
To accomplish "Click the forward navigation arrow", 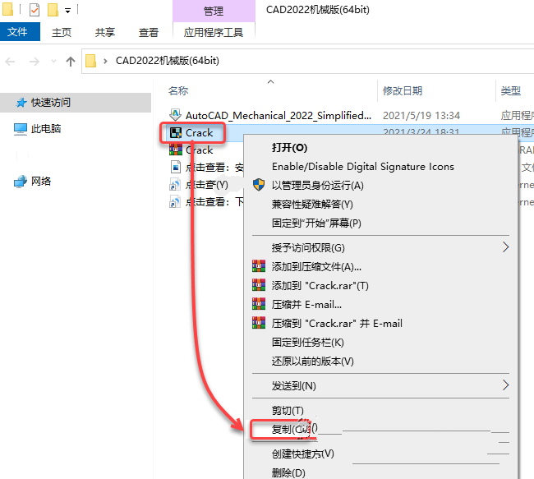I will [x=34, y=62].
